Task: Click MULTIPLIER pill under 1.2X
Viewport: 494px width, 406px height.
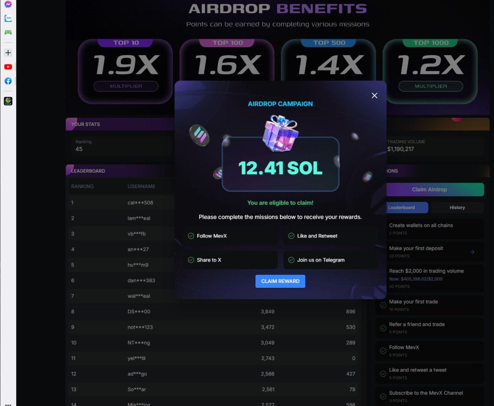Action: (431, 86)
